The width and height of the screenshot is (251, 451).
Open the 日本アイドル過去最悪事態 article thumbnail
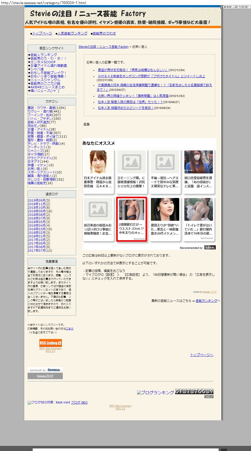pyautogui.click(x=98, y=162)
